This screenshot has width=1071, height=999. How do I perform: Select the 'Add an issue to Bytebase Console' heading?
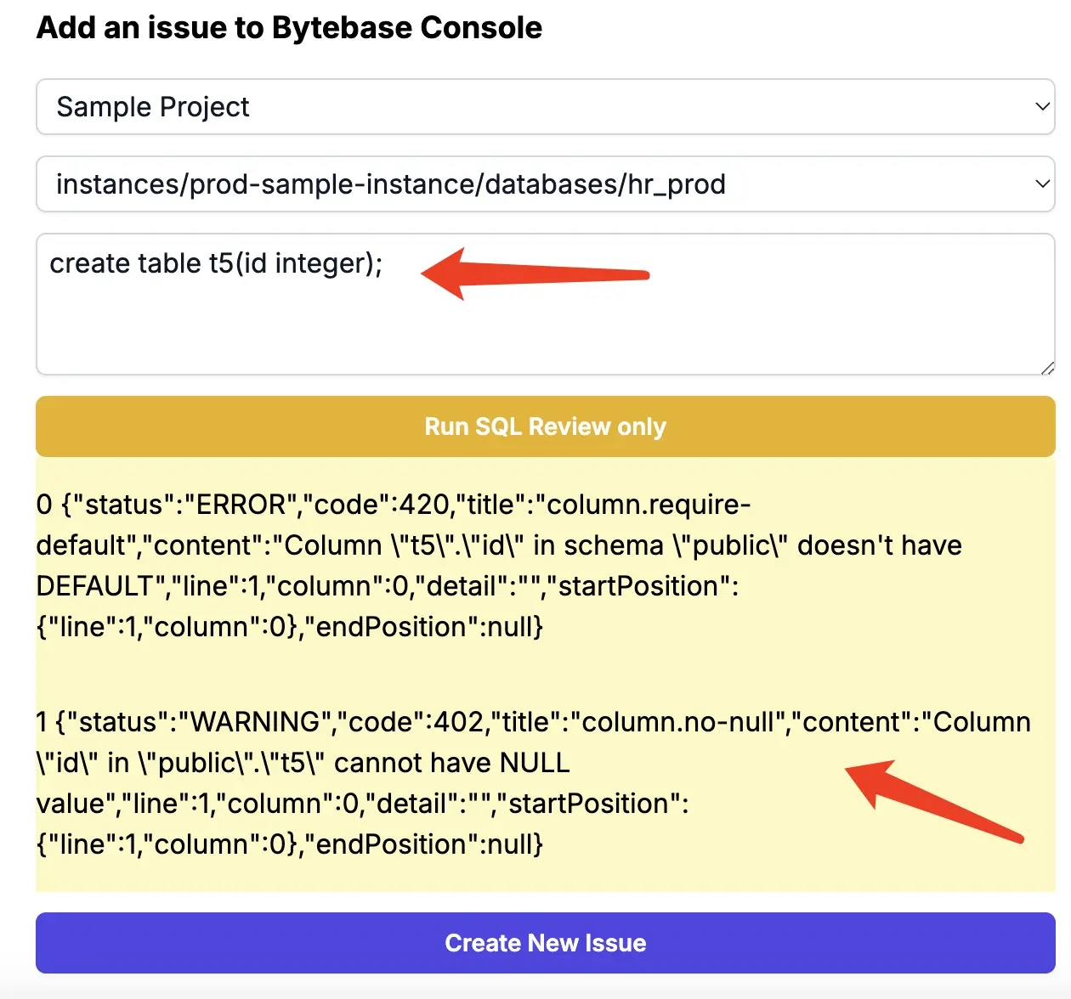click(289, 28)
